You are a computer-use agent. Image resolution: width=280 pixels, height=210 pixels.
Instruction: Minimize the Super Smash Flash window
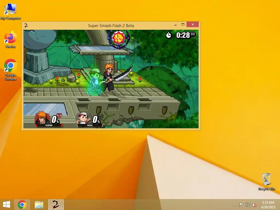[x=176, y=25]
